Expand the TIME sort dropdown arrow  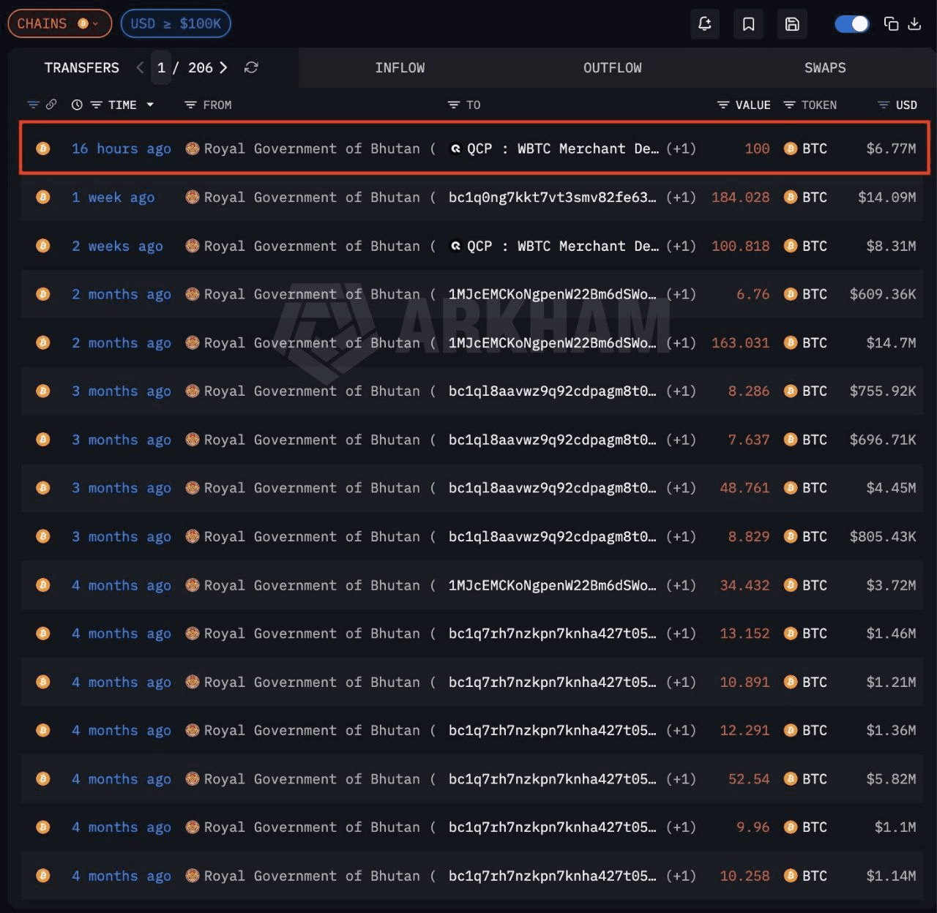coord(150,105)
